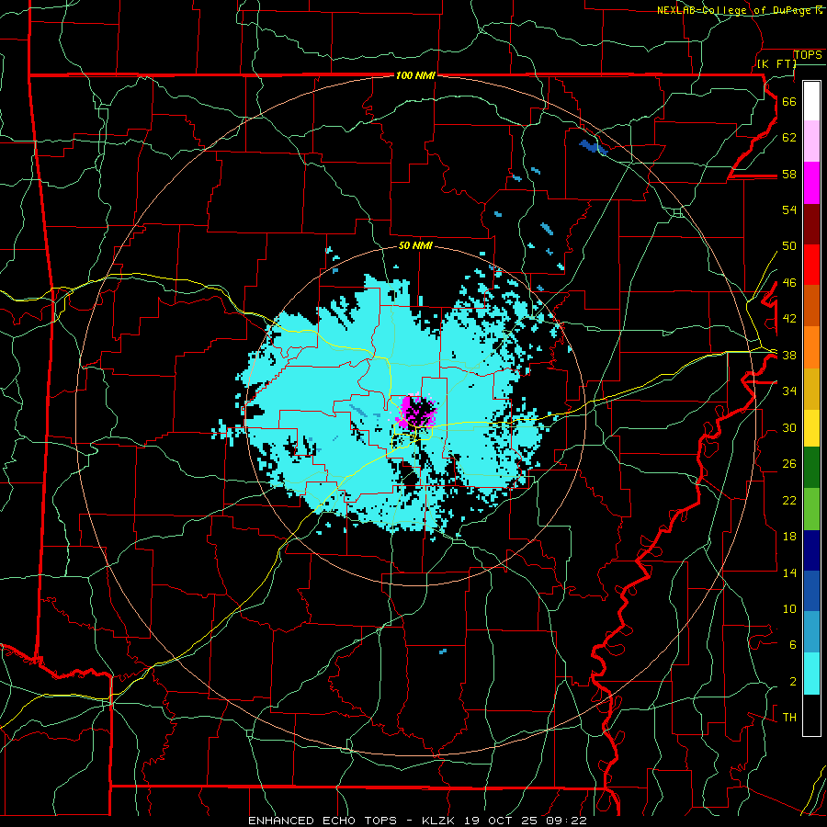Screen dimensions: 827x827
Task: Click the 'ENHANCED ECHO TOPS' product title
Action: click(x=323, y=821)
